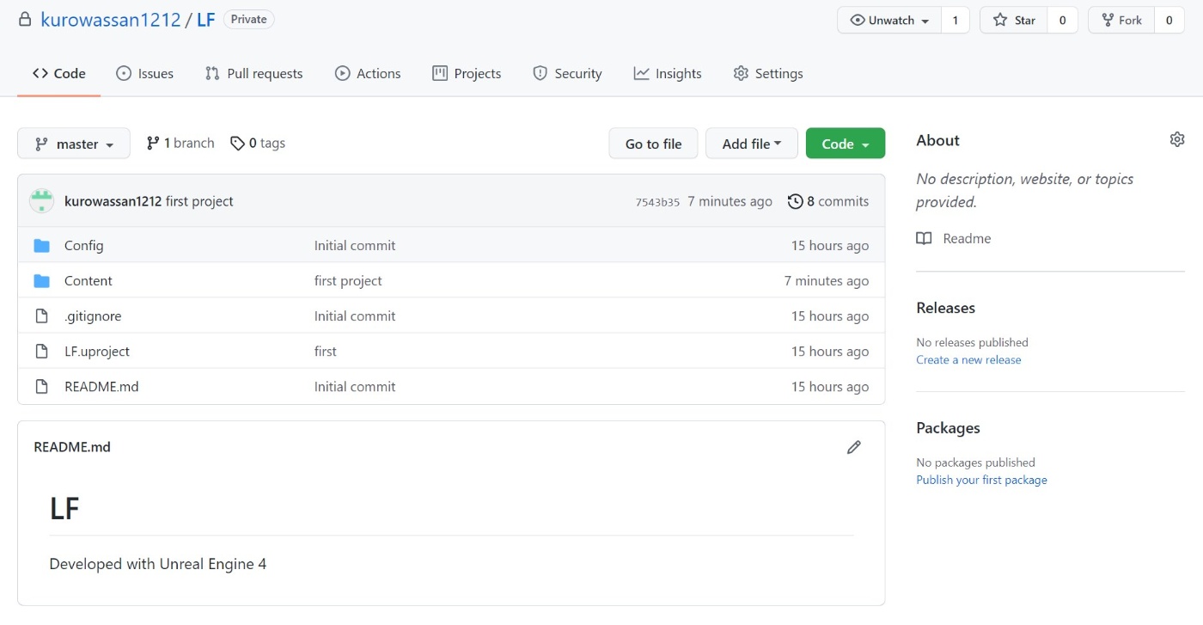
Task: Click the kurowassan1212 avatar in the commit bar
Action: [41, 201]
